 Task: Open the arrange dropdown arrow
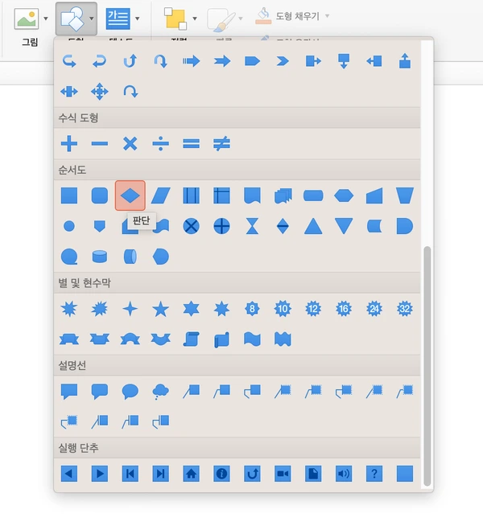(195, 19)
